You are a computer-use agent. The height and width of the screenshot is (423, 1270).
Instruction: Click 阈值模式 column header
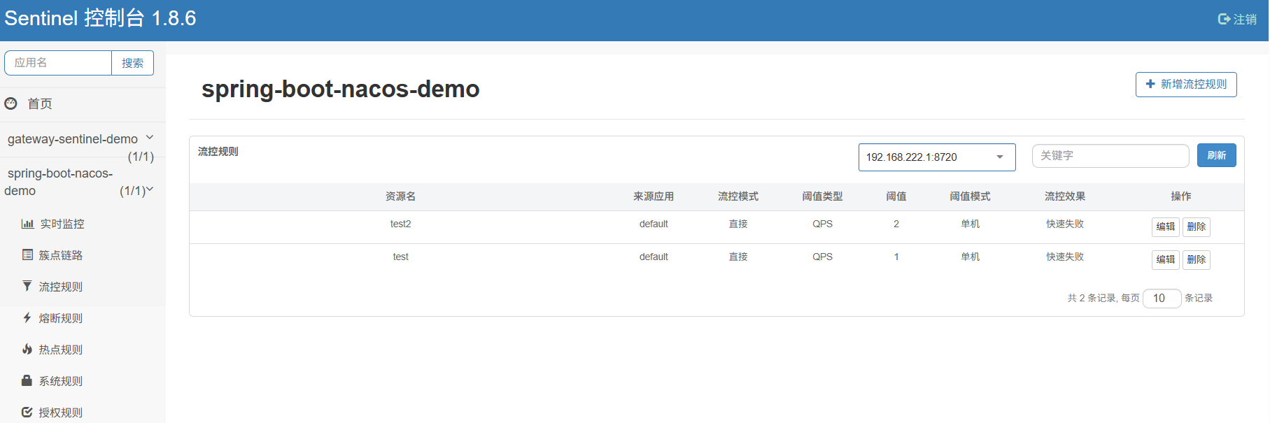coord(970,196)
